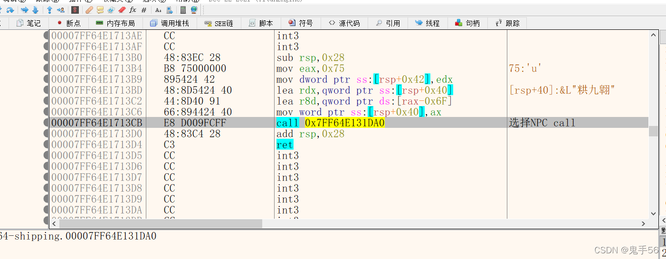This screenshot has height=259, width=666.
Task: Switch to the 笔记 tab
Action: click(x=28, y=23)
